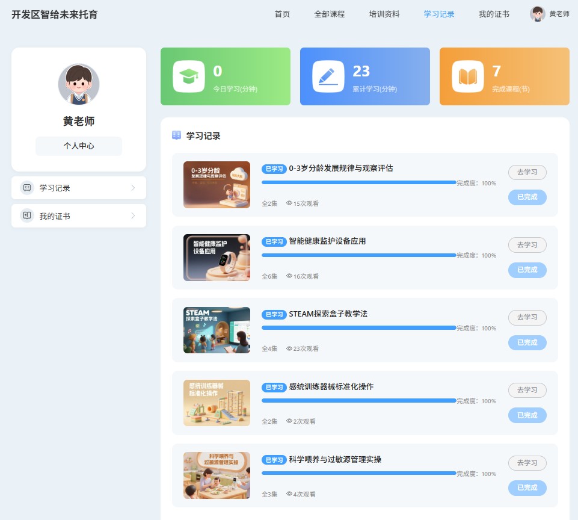Click the 我的证书 sidebar book icon
This screenshot has width=578, height=520.
26,215
